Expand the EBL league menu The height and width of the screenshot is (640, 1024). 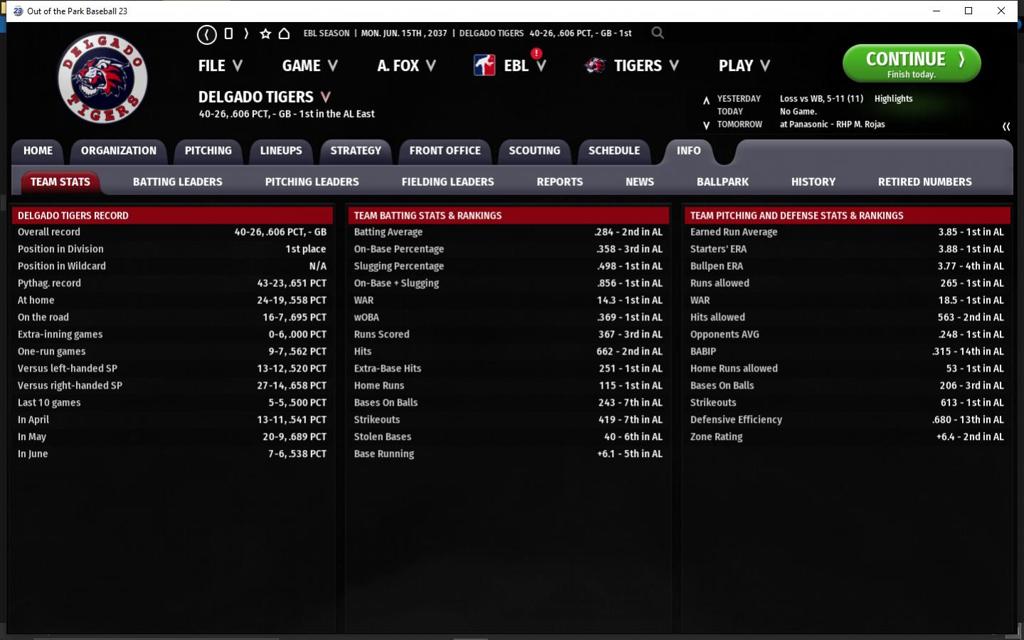click(x=525, y=65)
